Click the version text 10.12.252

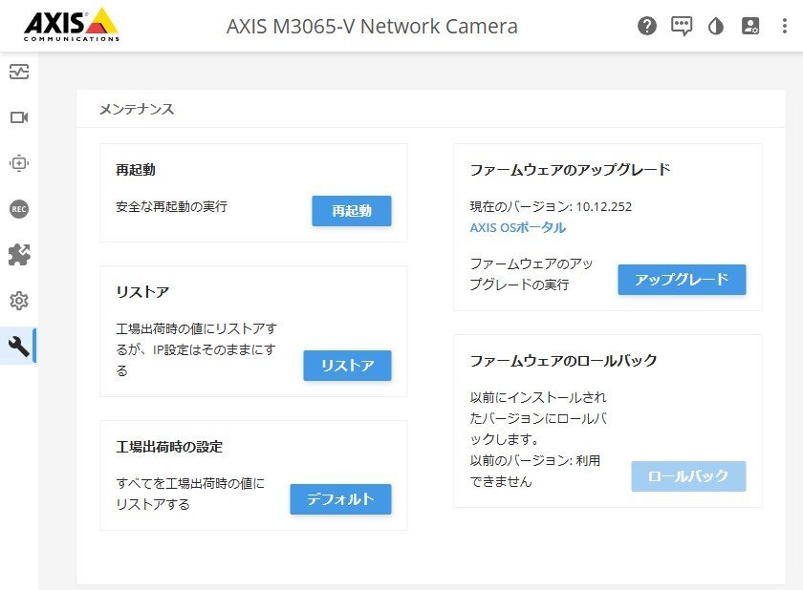click(x=604, y=206)
